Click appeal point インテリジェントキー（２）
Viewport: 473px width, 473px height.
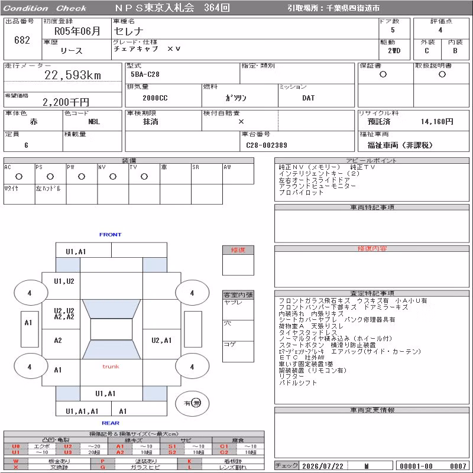click(319, 173)
